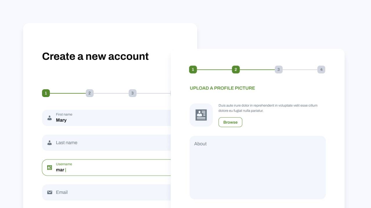Advance to step 3 in upload card stepper
This screenshot has width=371, height=208.
(279, 70)
